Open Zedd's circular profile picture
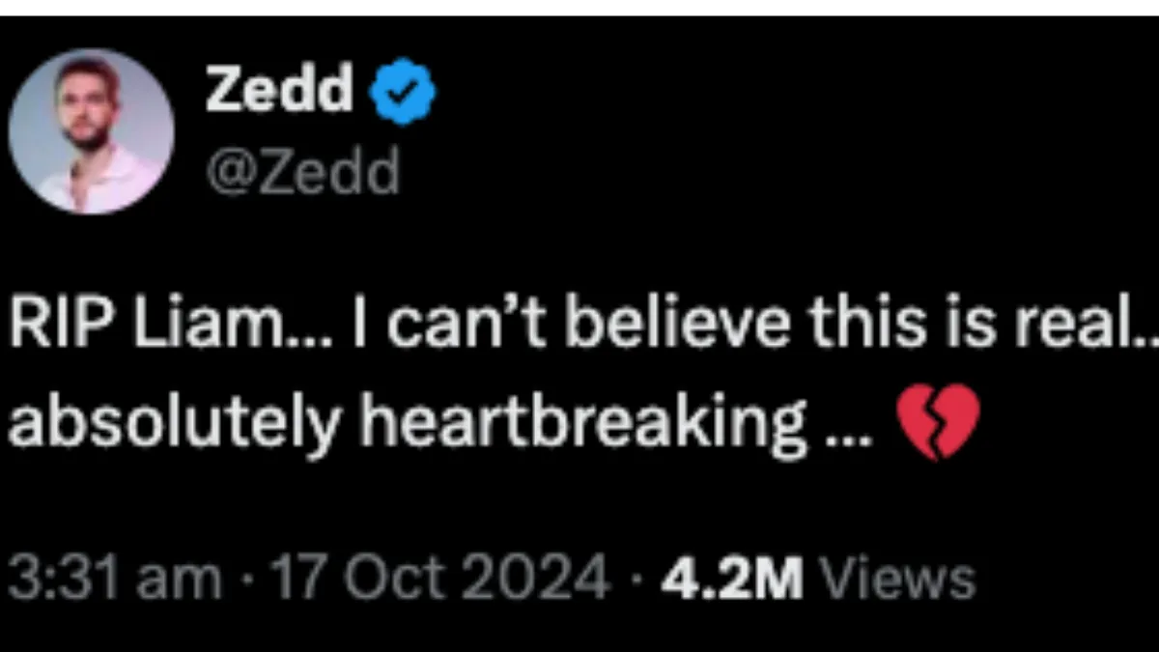This screenshot has height=652, width=1159. pos(92,131)
